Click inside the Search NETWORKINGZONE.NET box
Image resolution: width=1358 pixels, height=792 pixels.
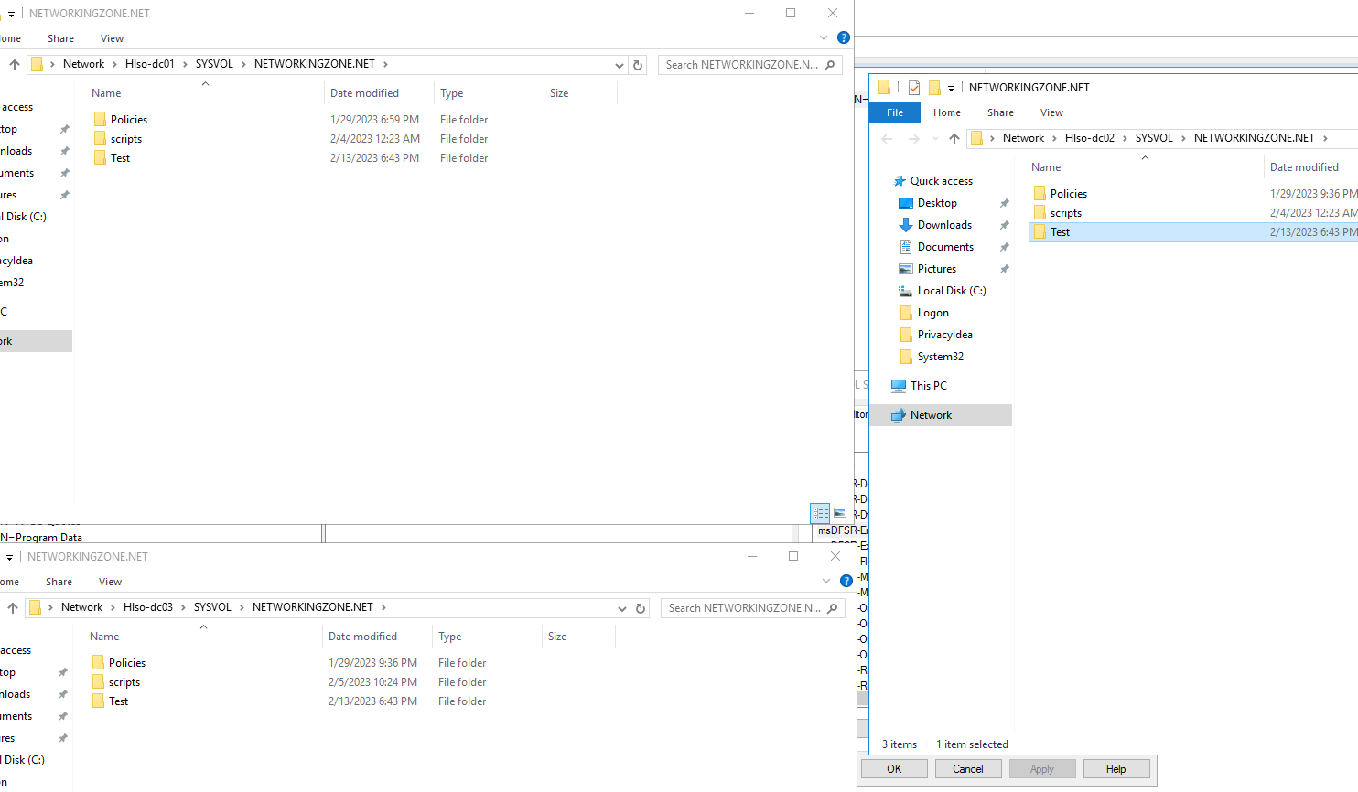pyautogui.click(x=741, y=64)
